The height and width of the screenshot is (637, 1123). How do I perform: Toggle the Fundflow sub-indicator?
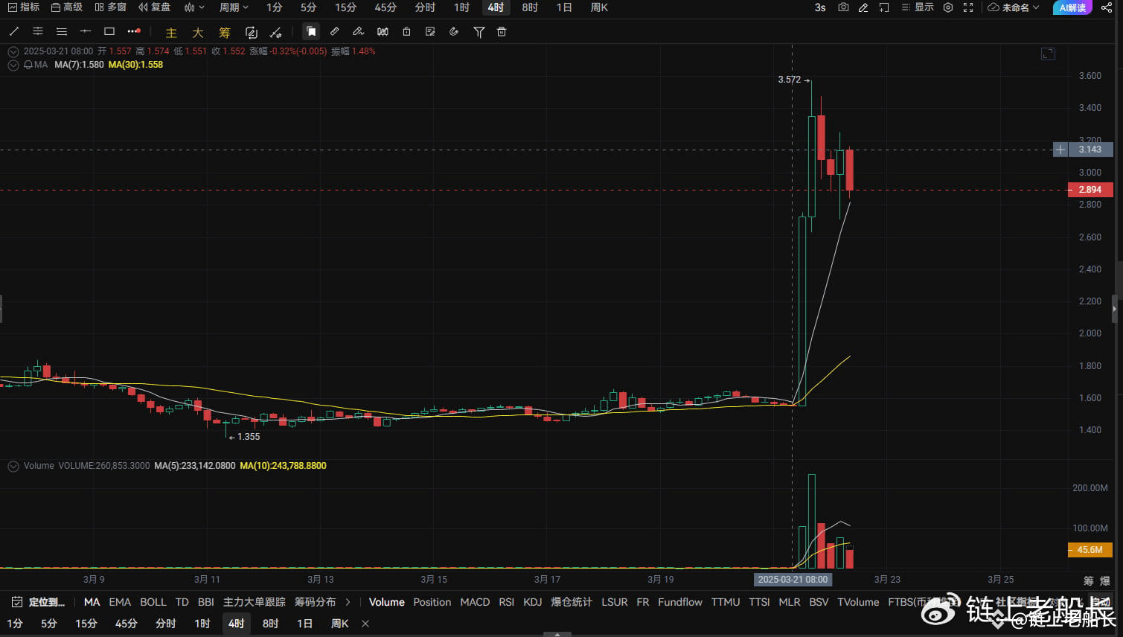[680, 602]
